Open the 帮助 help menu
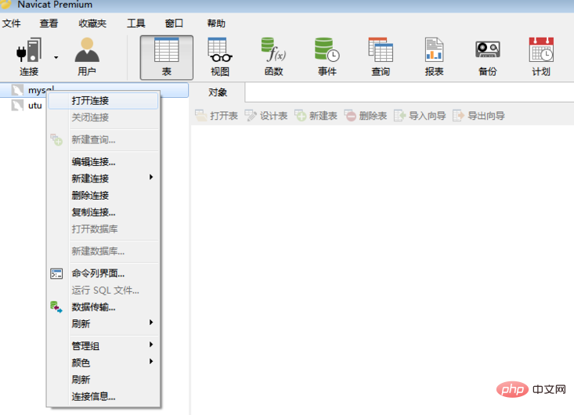The image size is (574, 415). (x=216, y=23)
